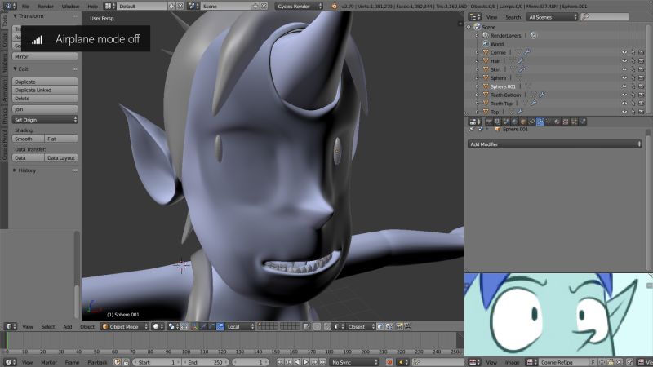Click the Delete button in tool shelf
The image size is (653, 367).
[45, 99]
